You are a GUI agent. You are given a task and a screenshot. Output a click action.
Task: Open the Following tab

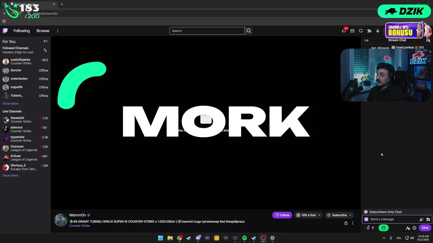click(x=22, y=31)
